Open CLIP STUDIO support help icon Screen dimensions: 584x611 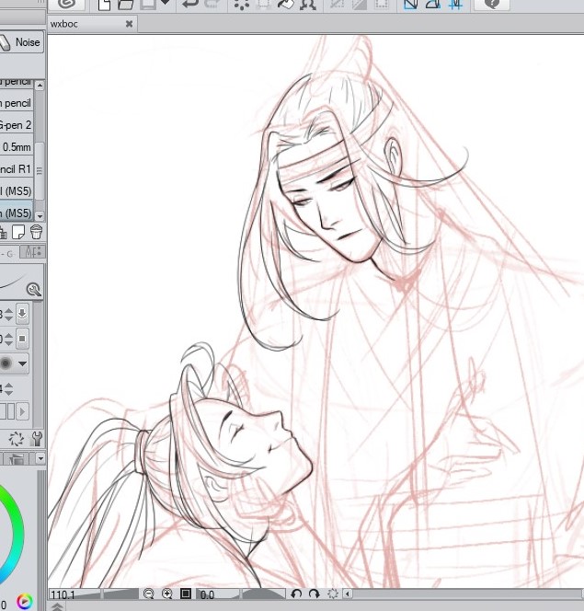(492, 4)
